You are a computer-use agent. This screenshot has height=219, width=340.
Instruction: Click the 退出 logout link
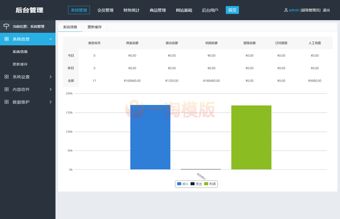coord(326,10)
